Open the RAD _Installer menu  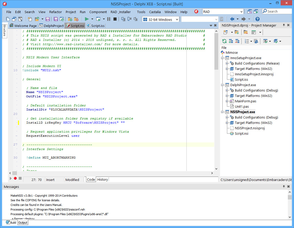pos(121,12)
